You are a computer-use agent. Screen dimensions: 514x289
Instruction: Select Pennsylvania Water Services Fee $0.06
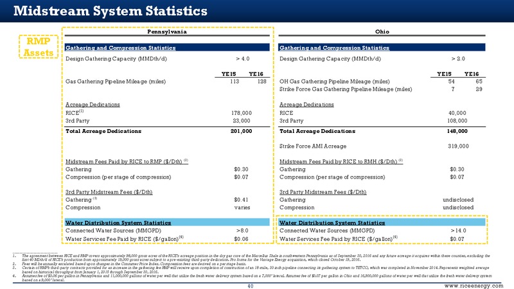click(x=241, y=239)
